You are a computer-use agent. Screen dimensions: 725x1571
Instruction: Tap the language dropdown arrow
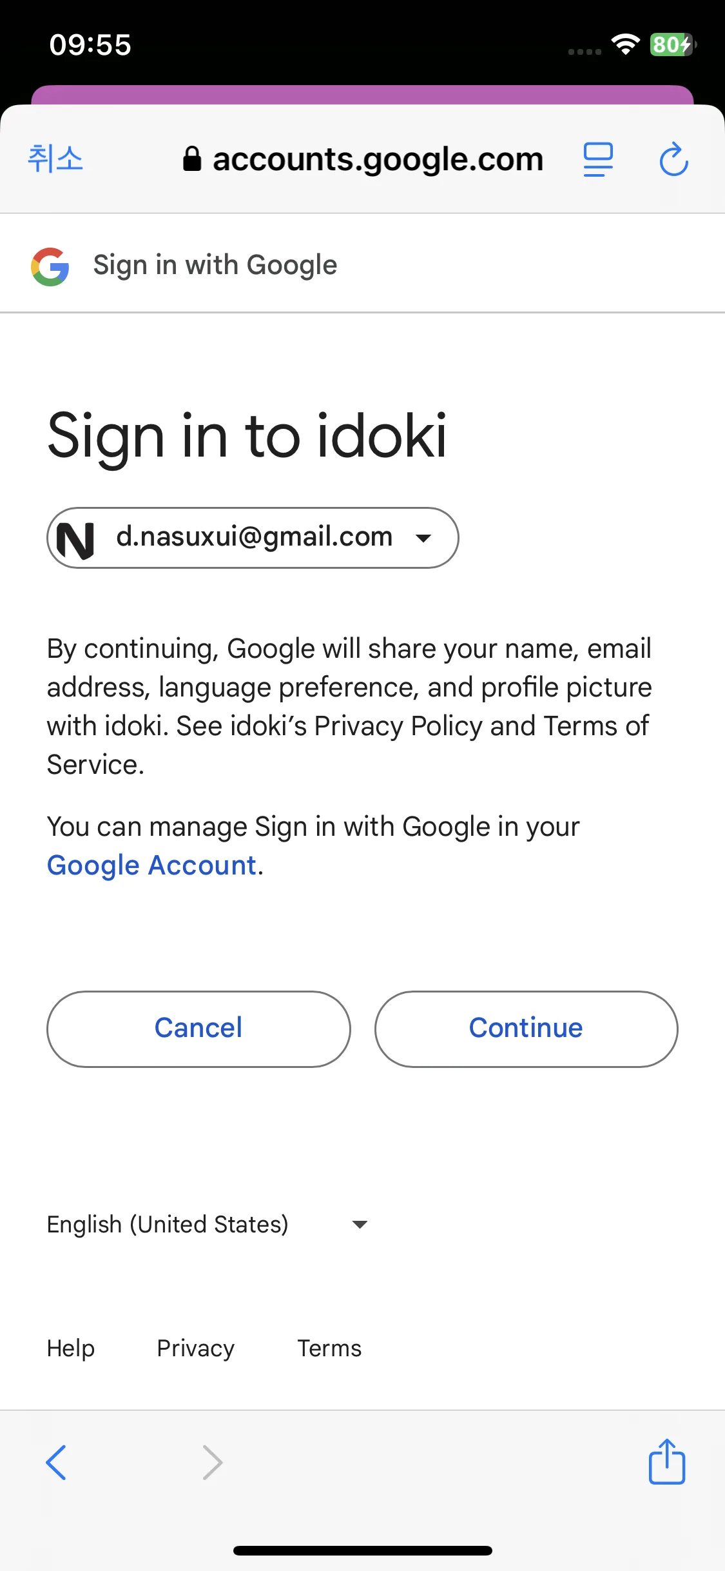[x=360, y=1224]
